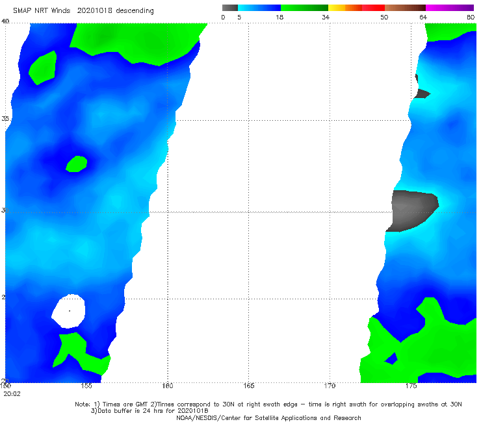481x422 pixels.
Task: Click the longitude label '170'
Action: coord(330,386)
